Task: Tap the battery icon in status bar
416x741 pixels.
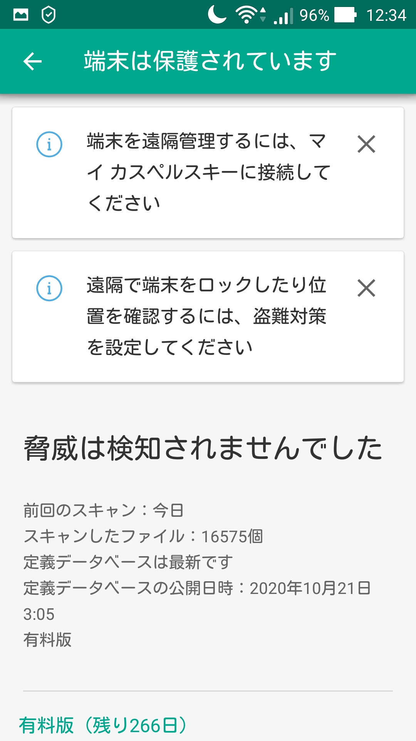Action: click(x=345, y=15)
